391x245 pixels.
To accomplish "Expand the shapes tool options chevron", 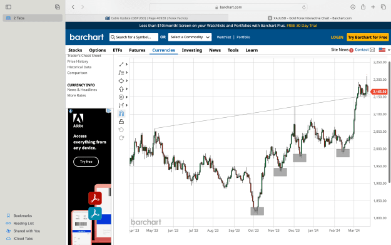I will (126, 81).
